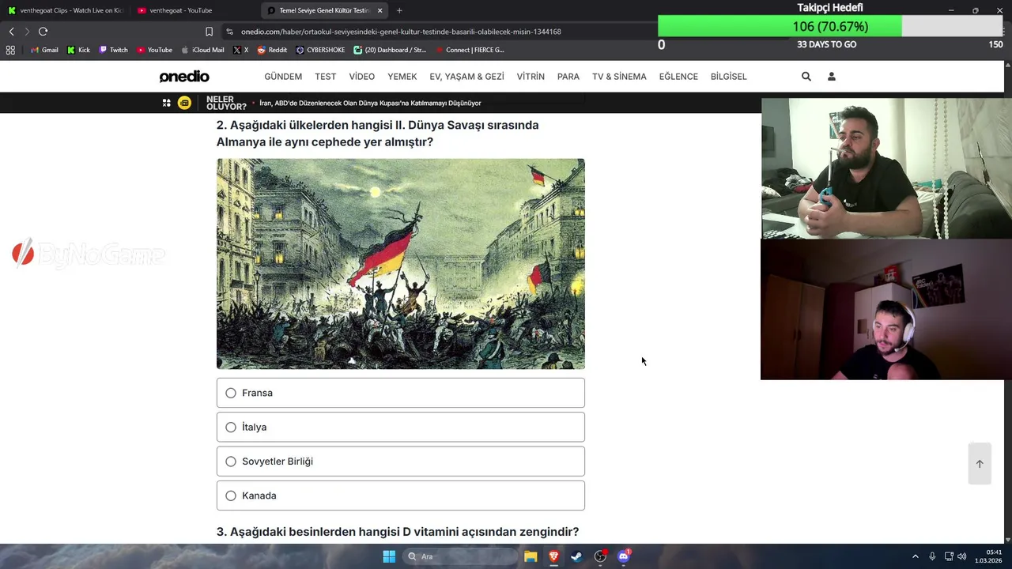Open a new browser tab with plus icon
Viewport: 1012px width, 569px height.
coord(399,10)
